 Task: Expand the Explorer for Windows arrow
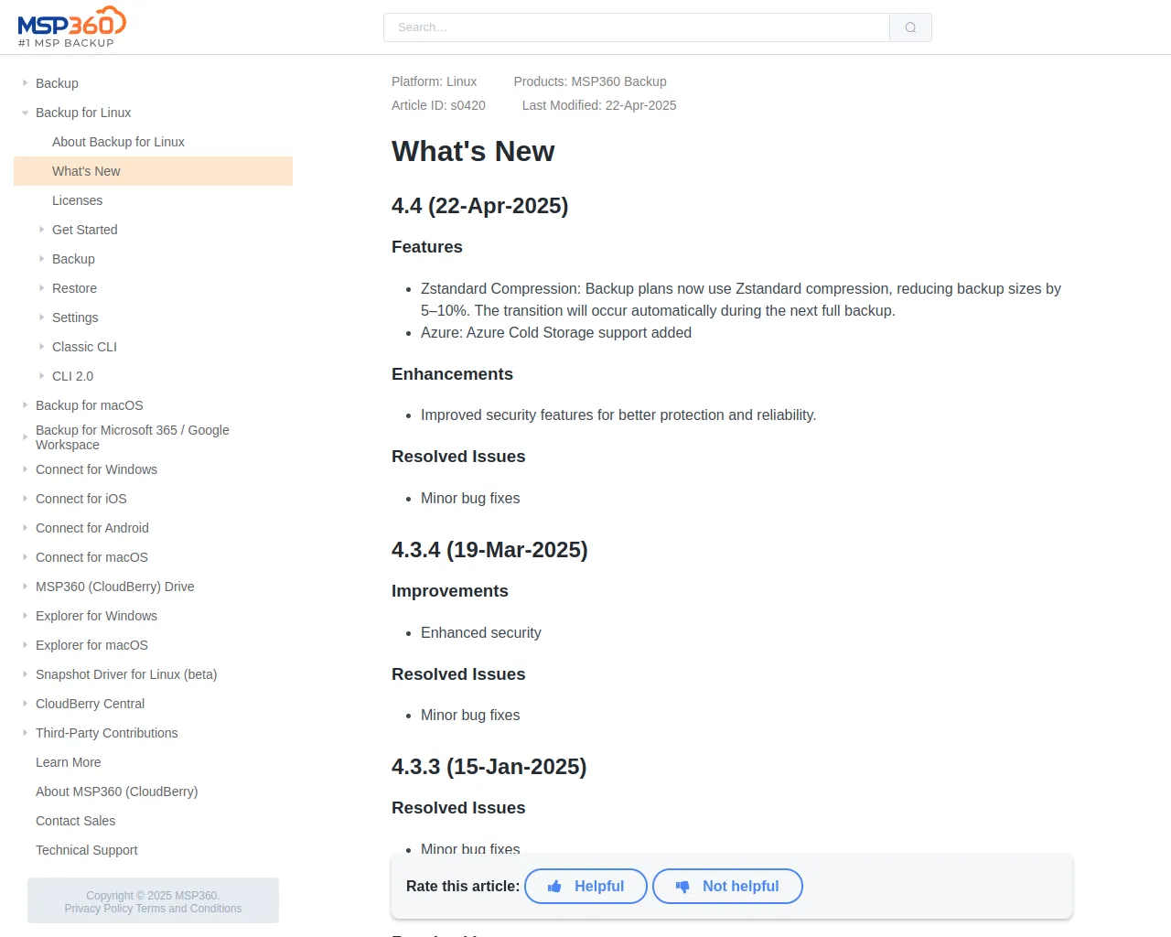pos(25,616)
